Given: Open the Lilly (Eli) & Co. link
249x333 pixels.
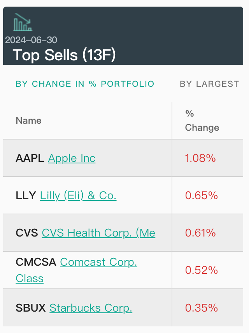Looking at the screenshot, I should 78,195.
